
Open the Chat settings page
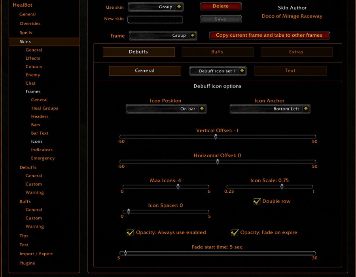pyautogui.click(x=30, y=83)
